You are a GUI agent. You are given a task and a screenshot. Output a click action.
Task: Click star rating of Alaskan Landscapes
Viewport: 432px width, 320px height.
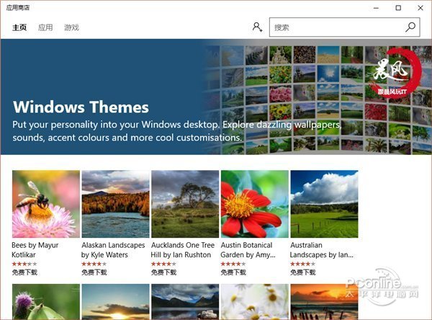click(x=94, y=264)
